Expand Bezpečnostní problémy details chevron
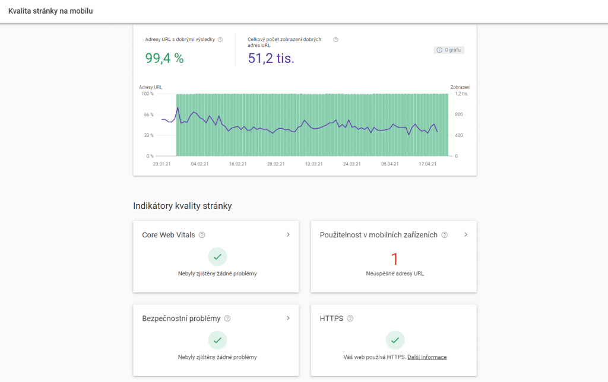 pyautogui.click(x=288, y=318)
